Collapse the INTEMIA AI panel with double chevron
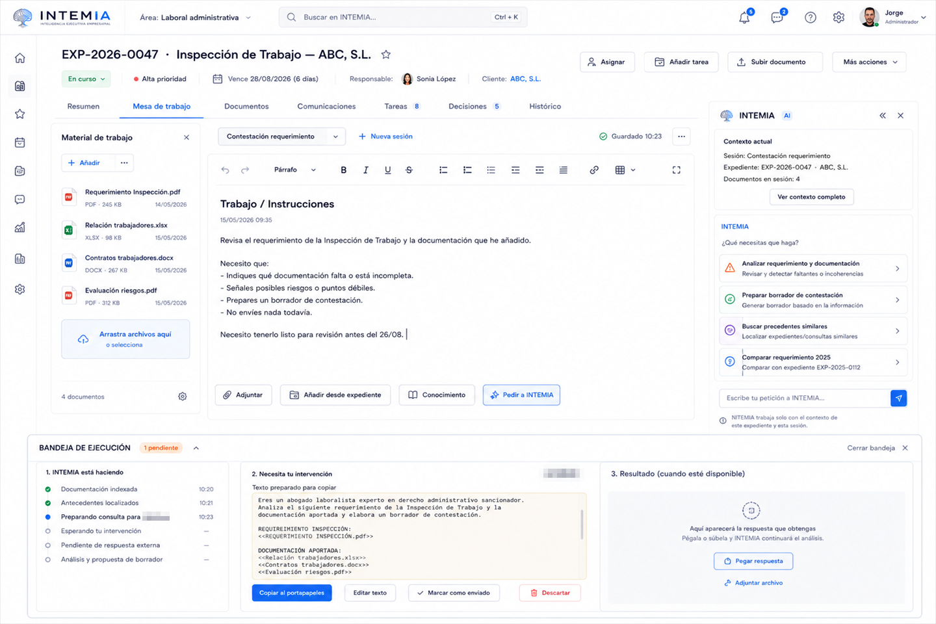 (883, 116)
